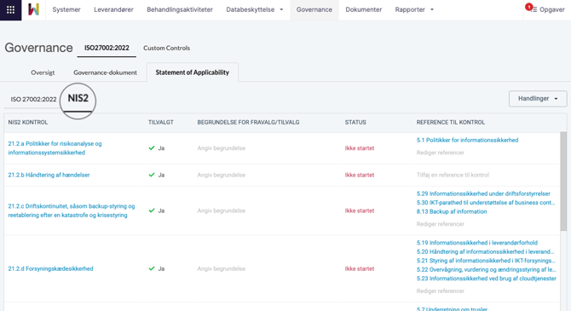The image size is (571, 311).
Task: Open reference 5.22 Overvågning, vurdering link
Action: click(x=486, y=269)
